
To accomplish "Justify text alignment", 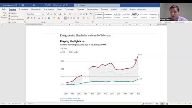I will tap(74, 18).
